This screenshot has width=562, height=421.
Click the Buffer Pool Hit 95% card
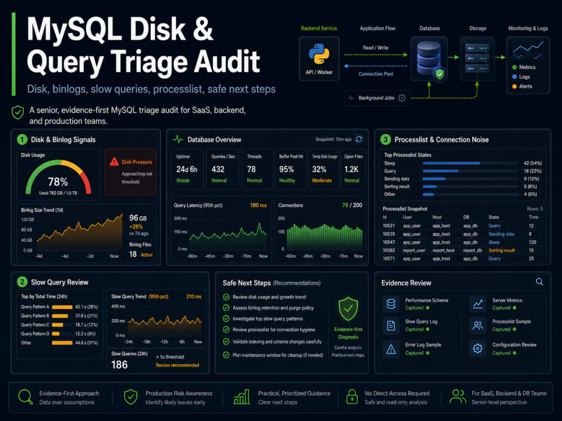[291, 169]
